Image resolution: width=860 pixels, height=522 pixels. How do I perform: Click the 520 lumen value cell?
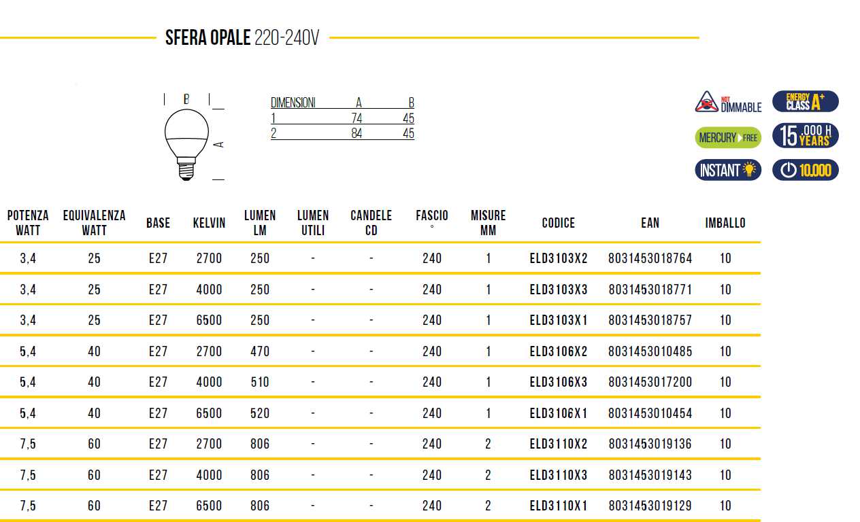click(x=260, y=413)
